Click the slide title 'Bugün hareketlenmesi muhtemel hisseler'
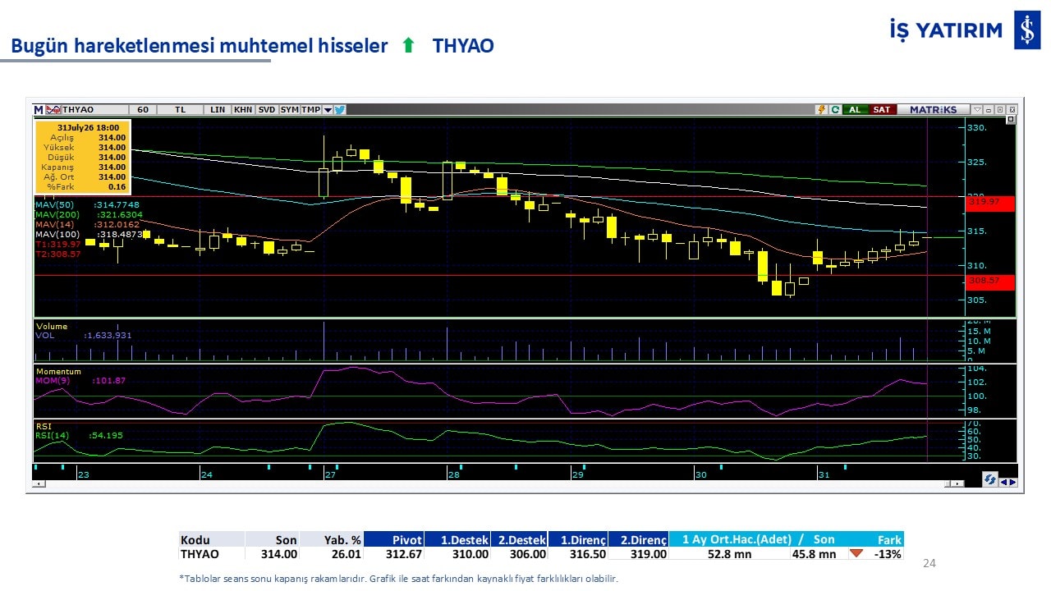This screenshot has height=591, width=1051. pos(200,46)
